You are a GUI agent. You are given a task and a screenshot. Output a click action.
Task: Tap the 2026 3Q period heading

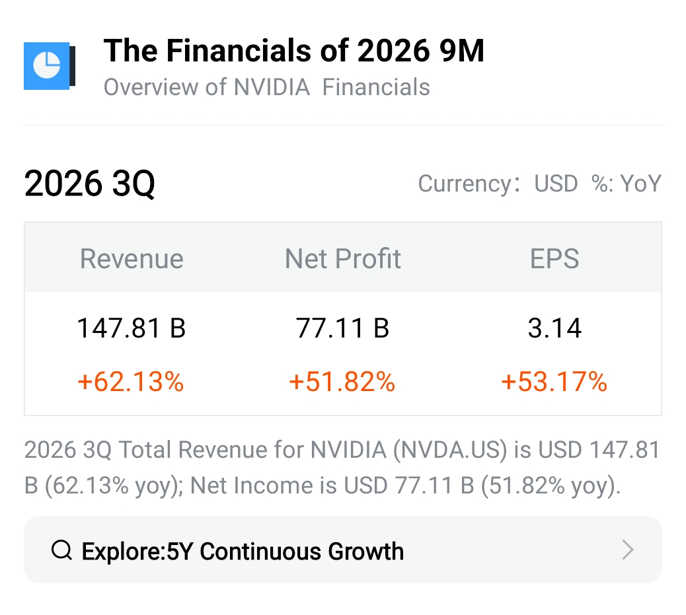(90, 184)
